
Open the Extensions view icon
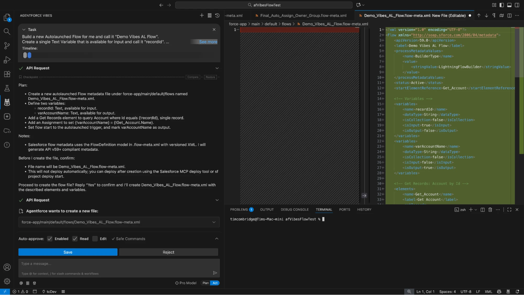click(x=7, y=74)
